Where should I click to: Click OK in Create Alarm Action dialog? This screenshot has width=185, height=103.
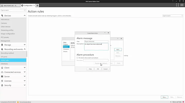click(x=98, y=69)
